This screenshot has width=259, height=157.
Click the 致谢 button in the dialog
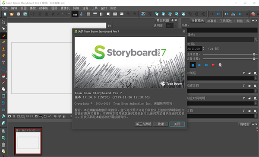tap(161, 124)
